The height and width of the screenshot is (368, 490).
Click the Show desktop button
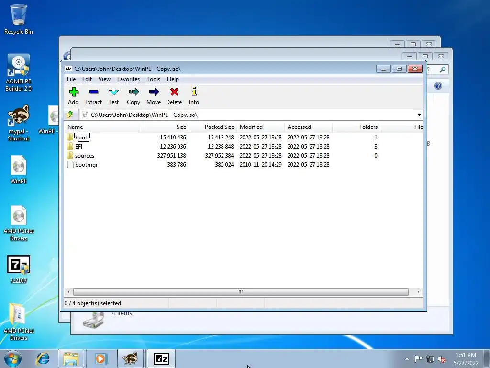click(487, 358)
